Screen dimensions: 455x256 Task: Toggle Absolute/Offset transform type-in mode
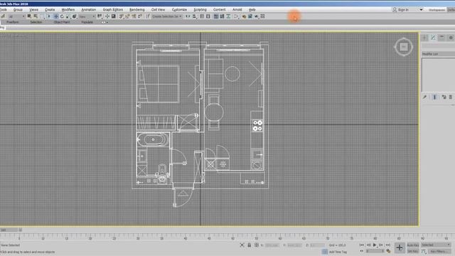click(257, 245)
